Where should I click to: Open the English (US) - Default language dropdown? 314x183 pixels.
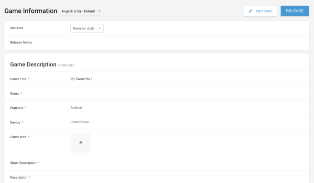tap(80, 11)
